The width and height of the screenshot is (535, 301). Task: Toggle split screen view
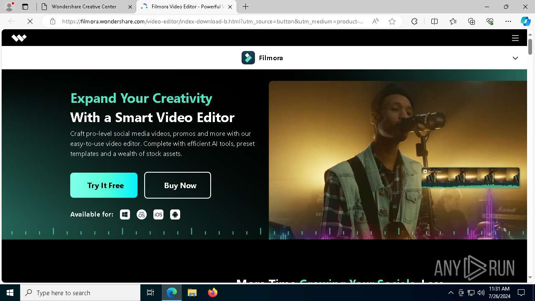(x=434, y=21)
